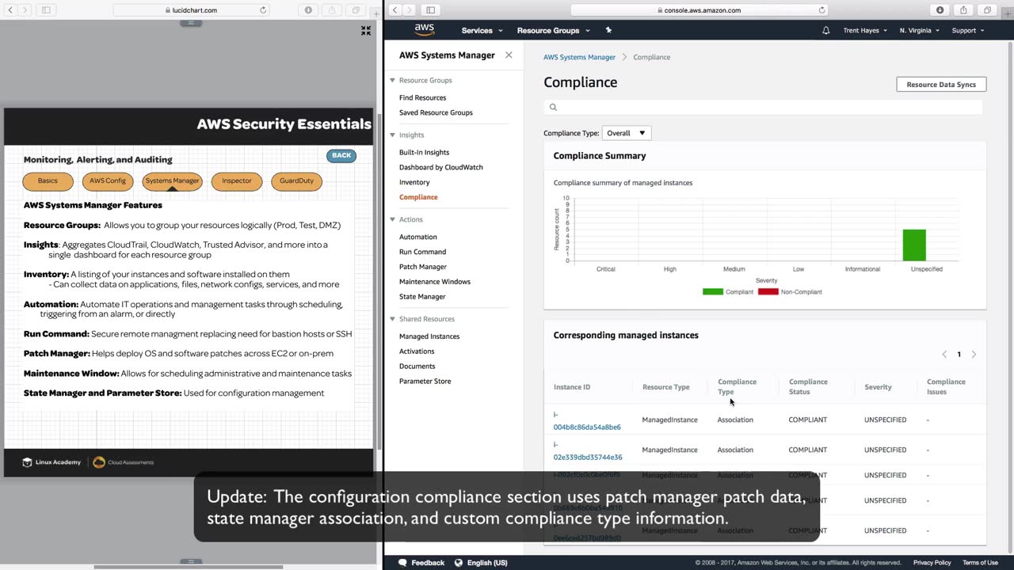The height and width of the screenshot is (570, 1014).
Task: Click the Compliance search input field
Action: [x=764, y=107]
